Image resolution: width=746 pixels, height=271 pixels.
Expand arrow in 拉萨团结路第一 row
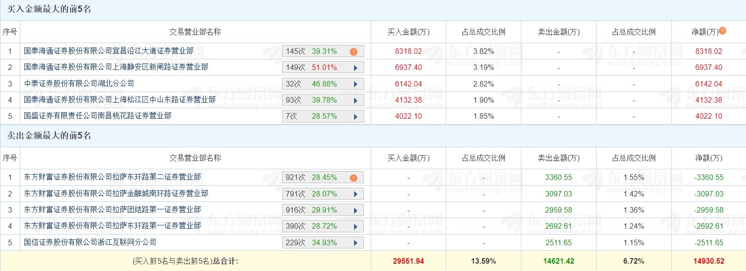click(355, 210)
